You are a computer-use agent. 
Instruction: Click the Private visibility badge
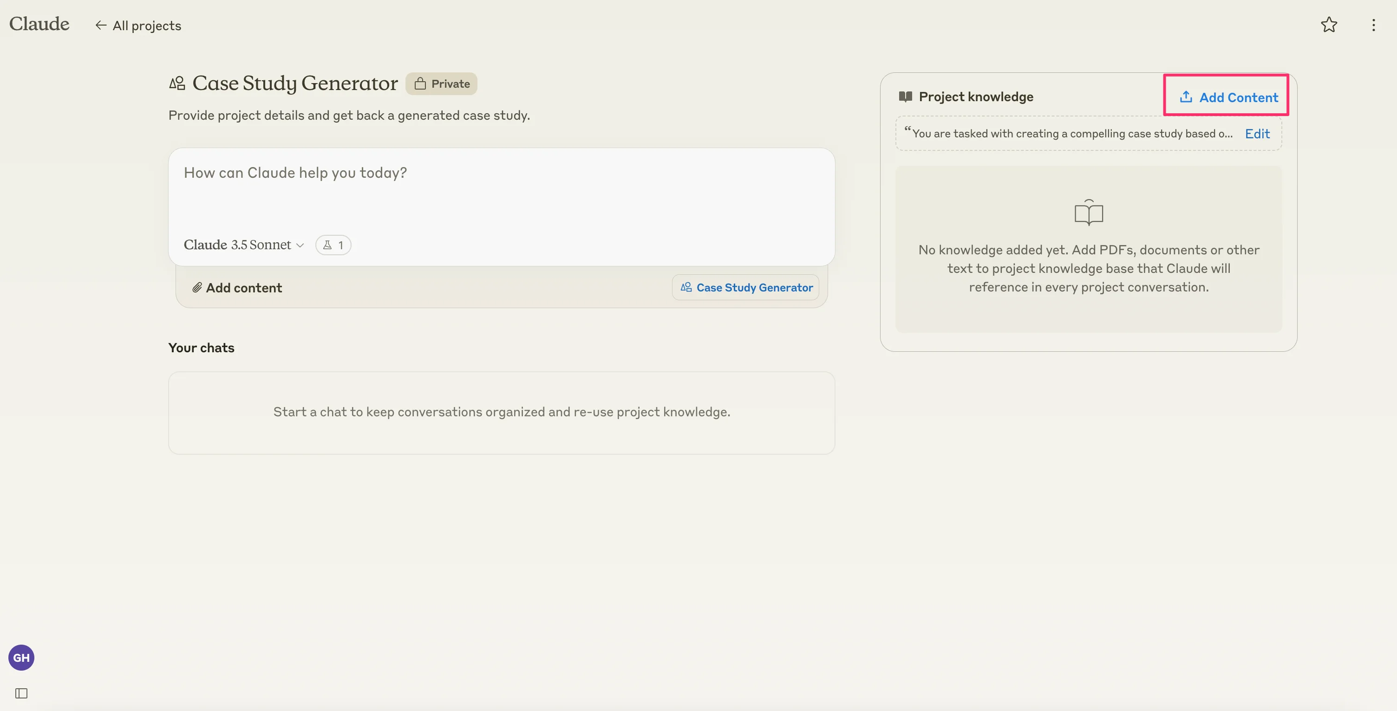coord(442,84)
